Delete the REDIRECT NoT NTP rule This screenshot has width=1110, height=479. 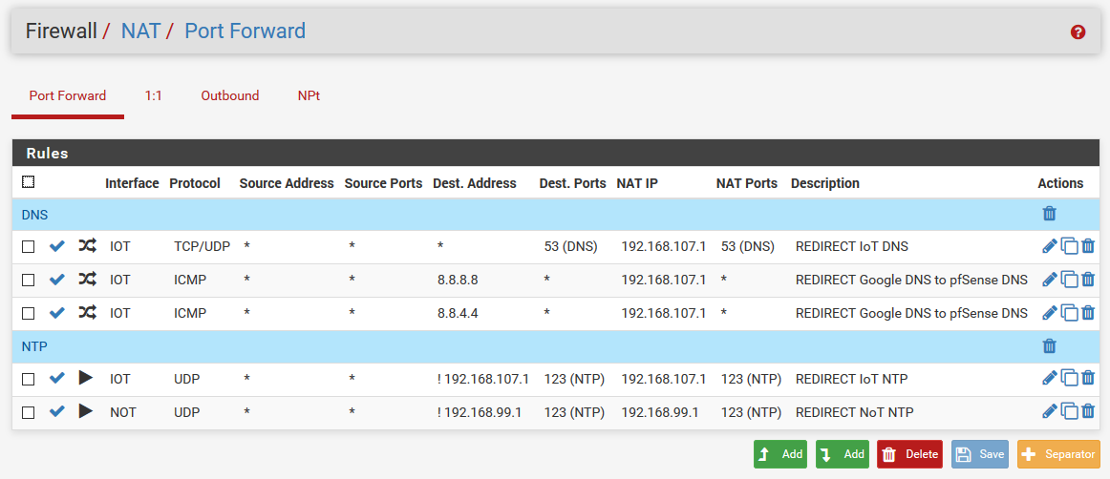tap(1088, 412)
